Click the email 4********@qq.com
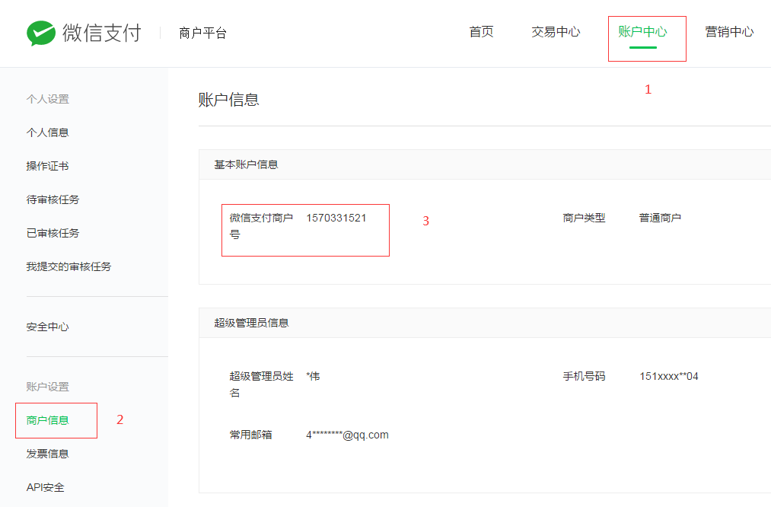 pyautogui.click(x=347, y=435)
